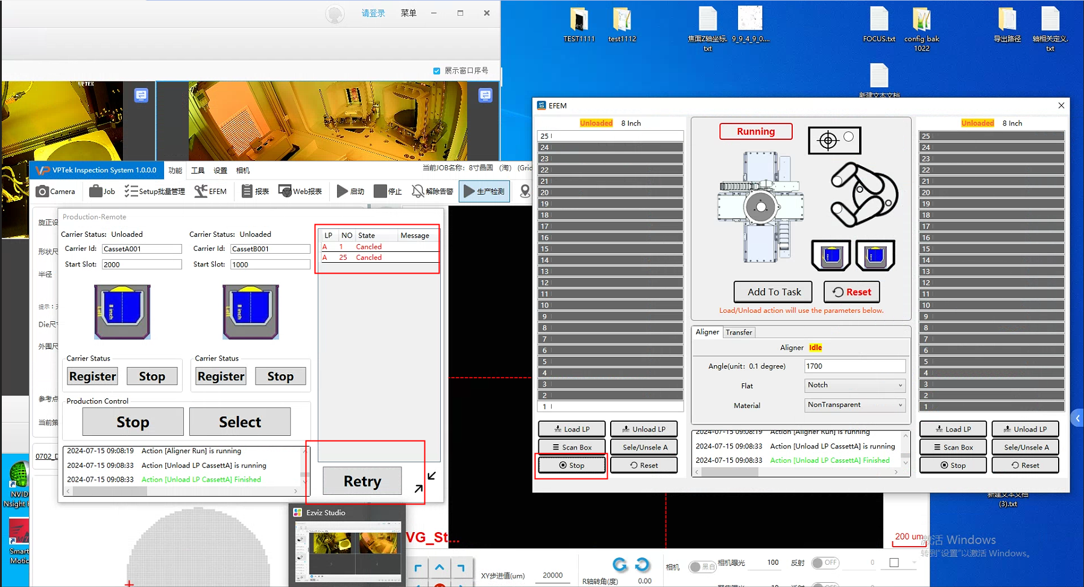1084x587 pixels.
Task: Click the move up arrow jog button
Action: (x=440, y=568)
